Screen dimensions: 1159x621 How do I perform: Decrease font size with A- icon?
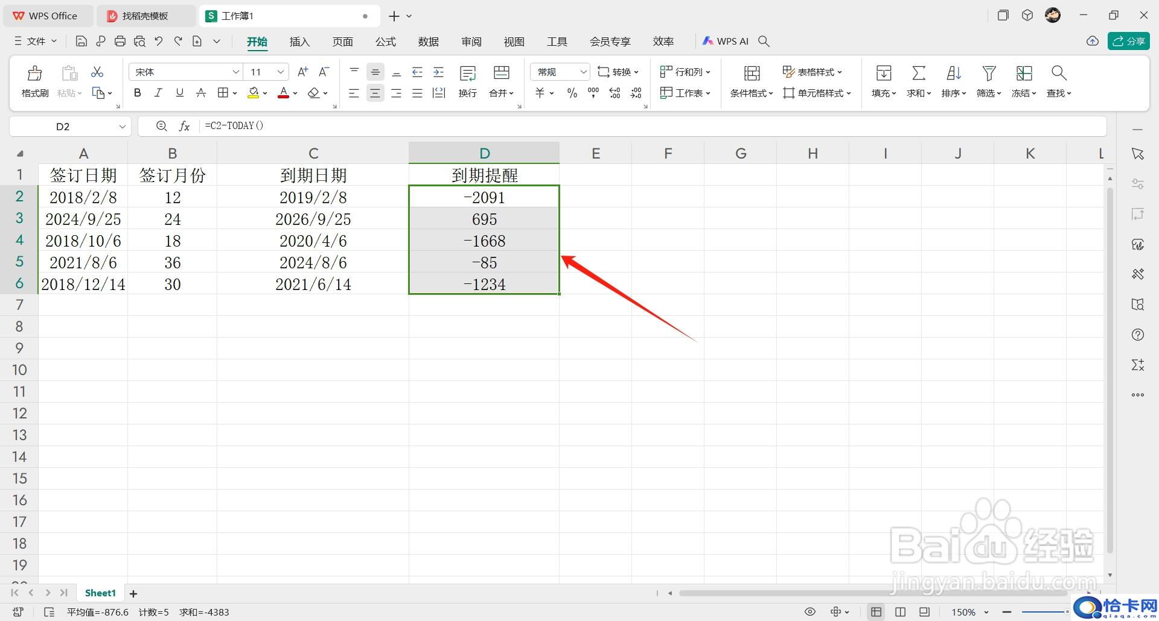tap(324, 72)
